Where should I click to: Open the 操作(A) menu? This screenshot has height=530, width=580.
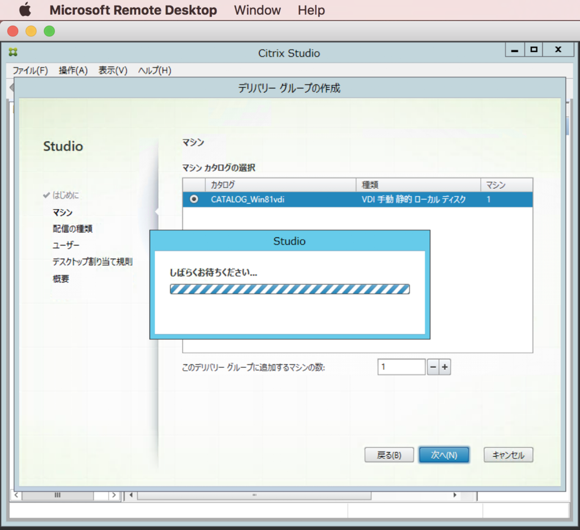point(73,70)
